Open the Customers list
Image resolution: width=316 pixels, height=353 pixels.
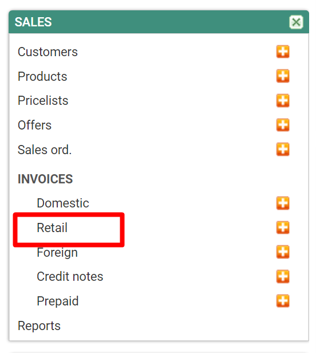coord(48,52)
